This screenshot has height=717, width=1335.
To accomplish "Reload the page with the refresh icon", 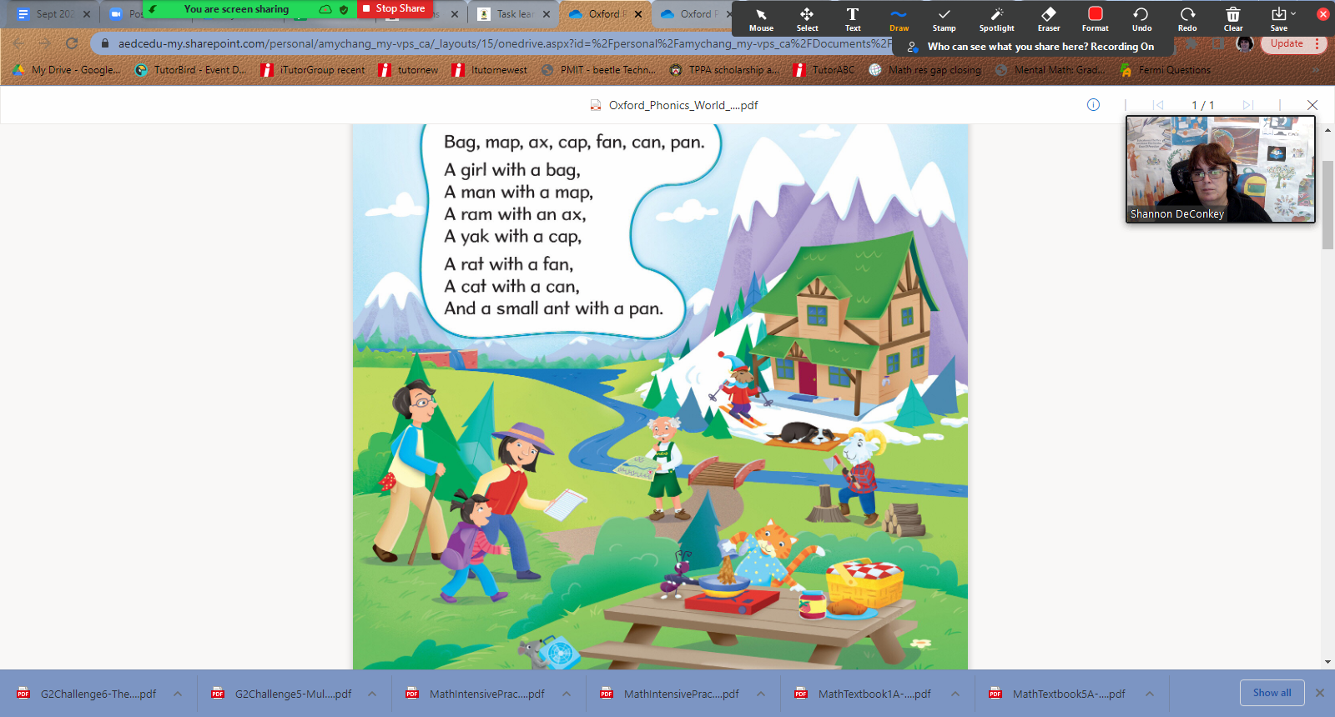I will click(x=72, y=43).
